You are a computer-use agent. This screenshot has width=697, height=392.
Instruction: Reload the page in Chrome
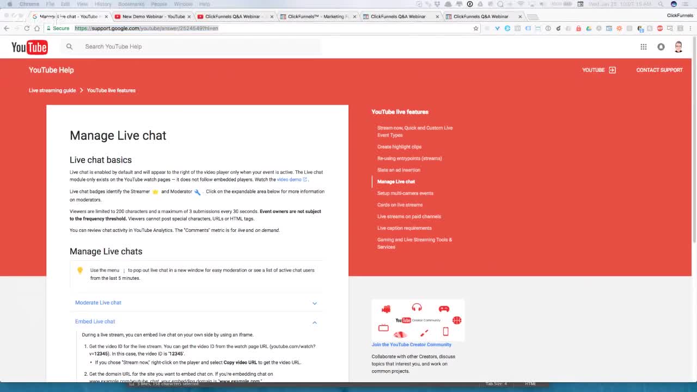[27, 28]
